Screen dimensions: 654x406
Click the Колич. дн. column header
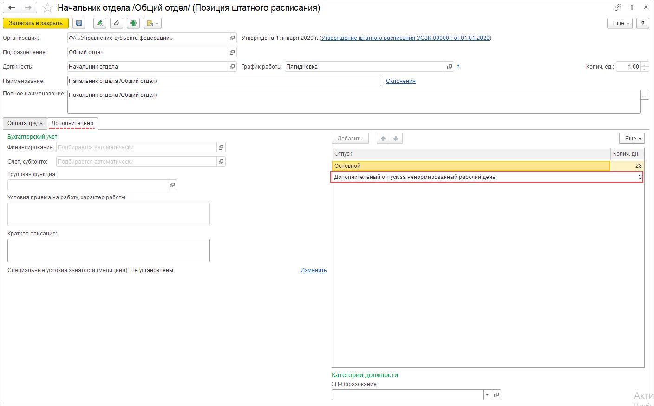[627, 154]
